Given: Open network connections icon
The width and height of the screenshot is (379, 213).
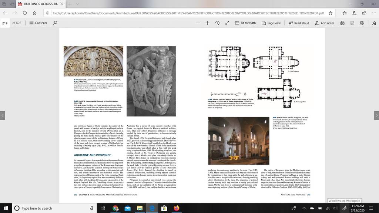Looking at the screenshot, I should 328,208.
